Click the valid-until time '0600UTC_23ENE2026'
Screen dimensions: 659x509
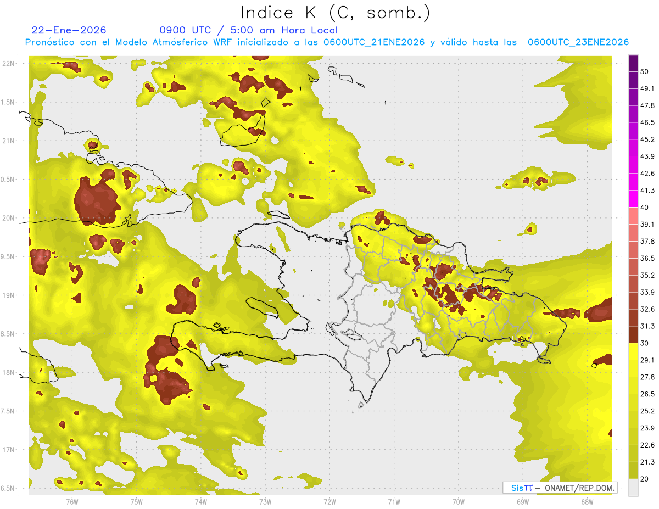[x=578, y=42]
